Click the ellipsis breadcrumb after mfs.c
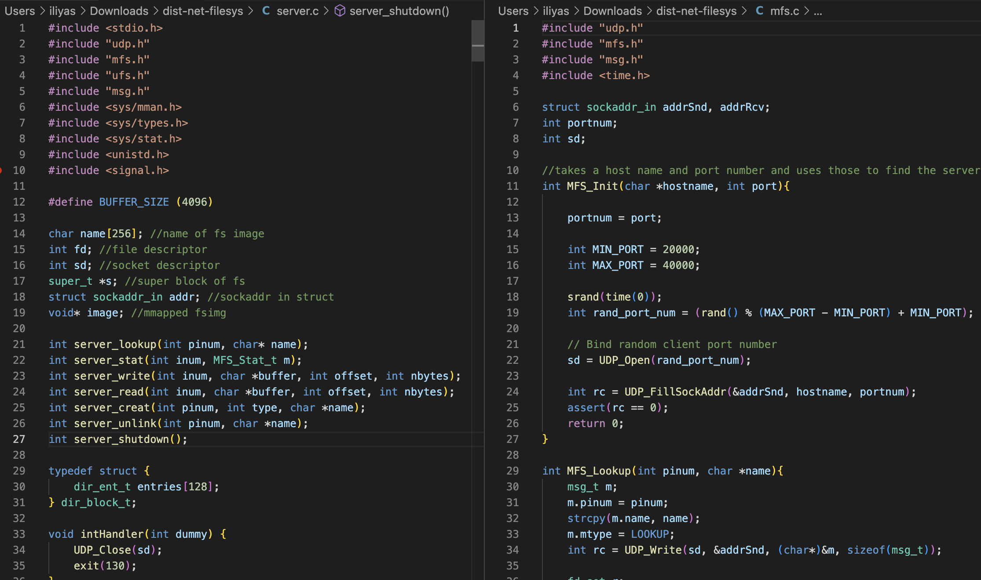This screenshot has height=580, width=981. click(x=818, y=11)
